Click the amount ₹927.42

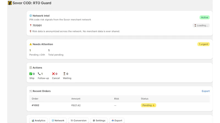[x=76, y=106]
